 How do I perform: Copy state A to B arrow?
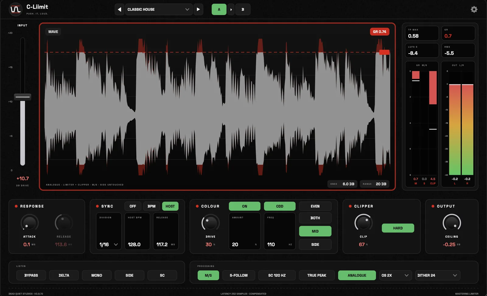click(x=231, y=9)
